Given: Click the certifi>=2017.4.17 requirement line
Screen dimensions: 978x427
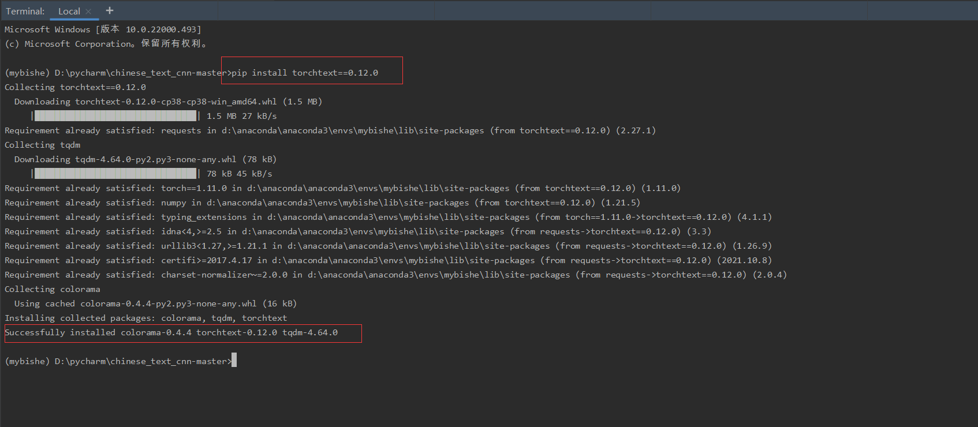Looking at the screenshot, I should (389, 260).
